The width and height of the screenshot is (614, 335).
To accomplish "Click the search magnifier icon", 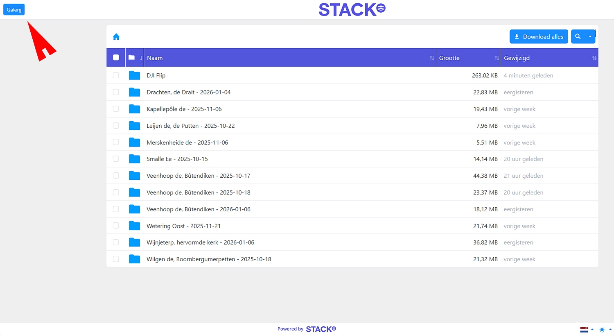I will click(578, 36).
